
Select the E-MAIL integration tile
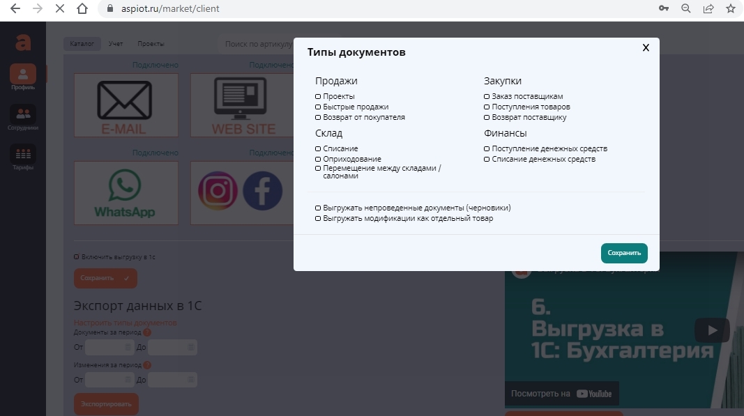(126, 105)
